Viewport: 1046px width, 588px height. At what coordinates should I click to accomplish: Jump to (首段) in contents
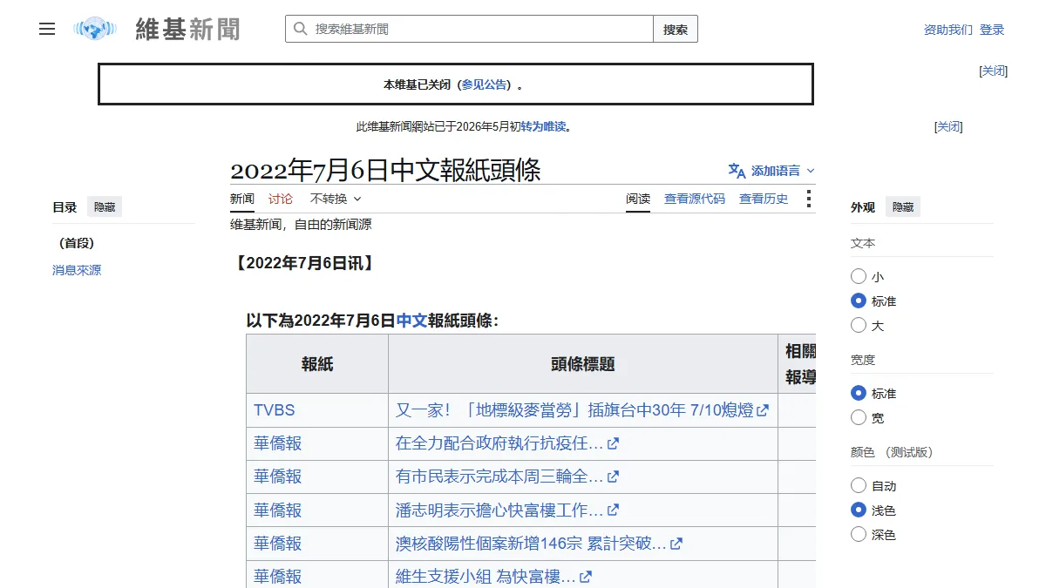[x=76, y=243]
